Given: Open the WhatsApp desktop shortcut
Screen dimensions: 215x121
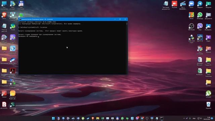Looking at the screenshot, I should click(200, 16).
